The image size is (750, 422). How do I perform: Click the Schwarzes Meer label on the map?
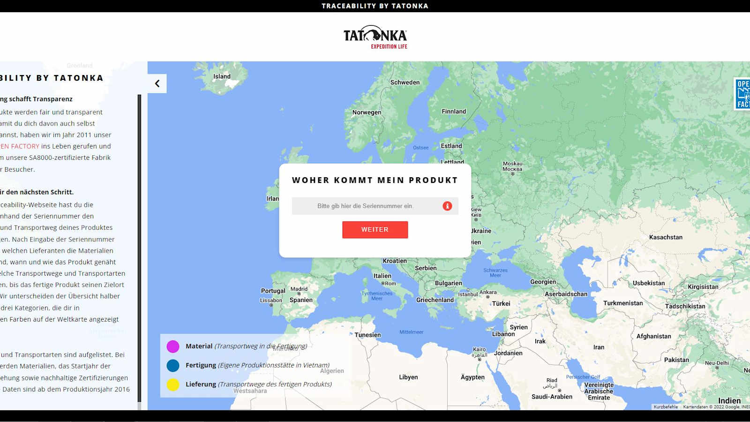coord(495,273)
